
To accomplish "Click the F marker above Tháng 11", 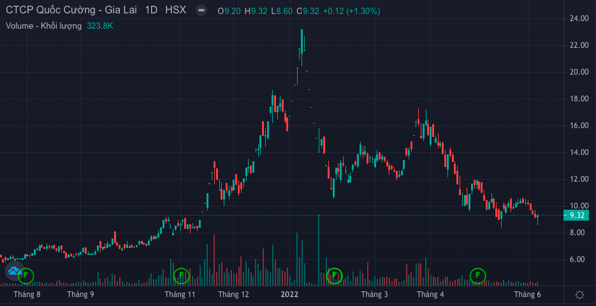I will click(x=182, y=275).
